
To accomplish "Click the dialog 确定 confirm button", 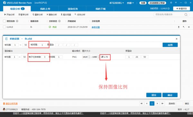I will click(170, 95).
